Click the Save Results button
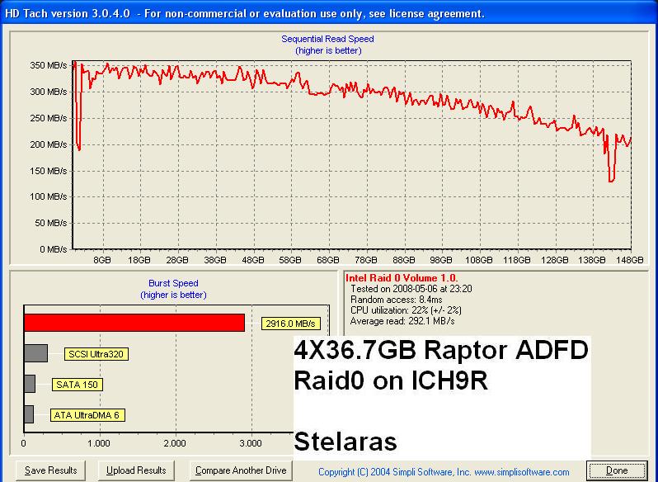658x482 pixels. (x=50, y=470)
